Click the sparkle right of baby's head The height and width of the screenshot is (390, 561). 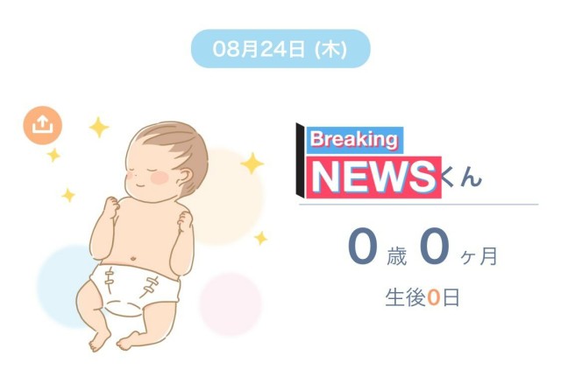click(x=252, y=163)
